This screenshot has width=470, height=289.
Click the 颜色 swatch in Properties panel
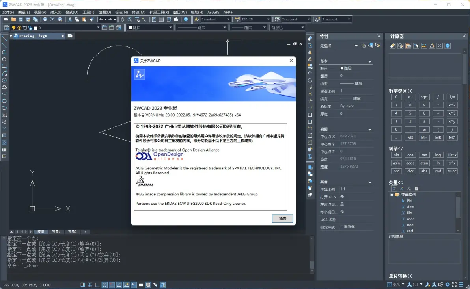pyautogui.click(x=342, y=68)
